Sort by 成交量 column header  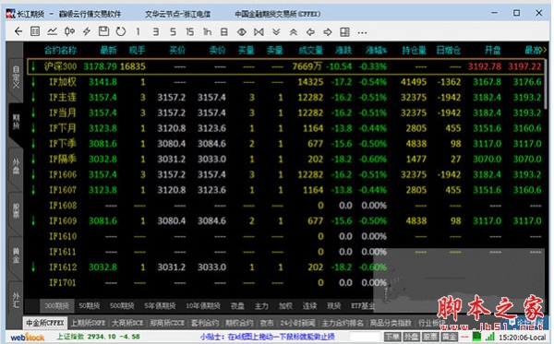[x=310, y=51]
